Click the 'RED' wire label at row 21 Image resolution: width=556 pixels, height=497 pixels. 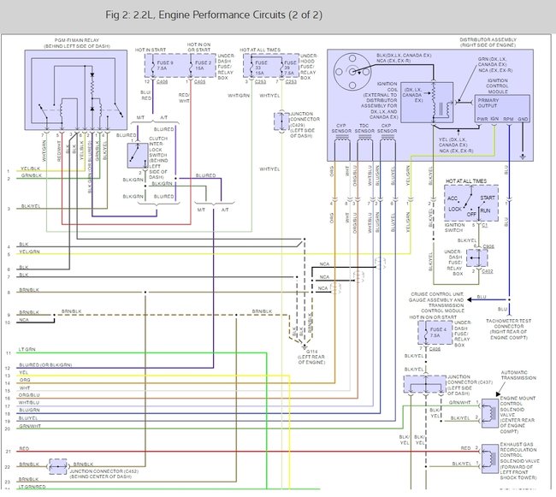click(24, 449)
